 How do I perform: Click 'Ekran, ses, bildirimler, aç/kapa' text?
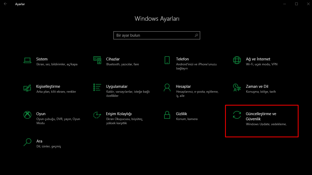pyautogui.click(x=57, y=64)
